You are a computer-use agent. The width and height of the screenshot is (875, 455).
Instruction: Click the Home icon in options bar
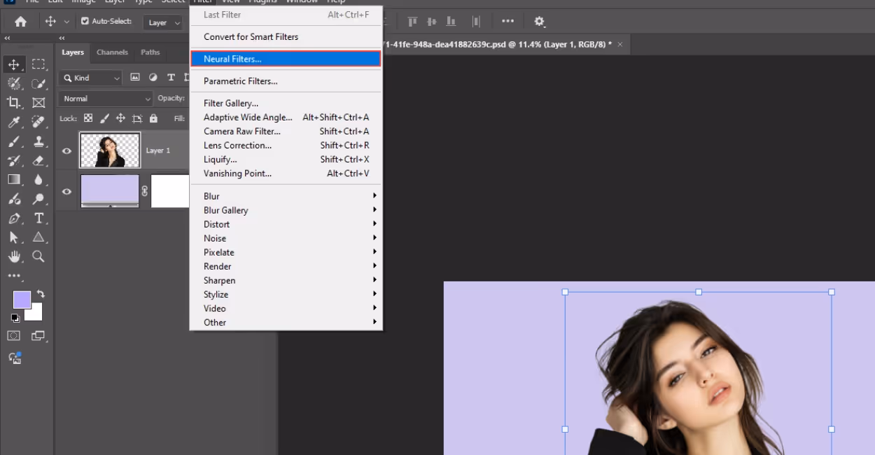click(20, 22)
